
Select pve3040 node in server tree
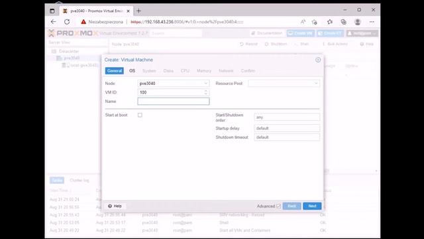point(72,58)
